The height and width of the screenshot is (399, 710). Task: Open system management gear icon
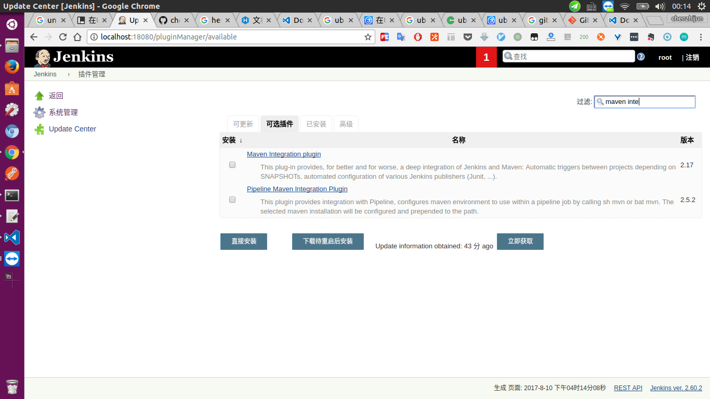(x=40, y=113)
